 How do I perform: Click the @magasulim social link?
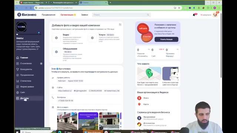click(80, 91)
